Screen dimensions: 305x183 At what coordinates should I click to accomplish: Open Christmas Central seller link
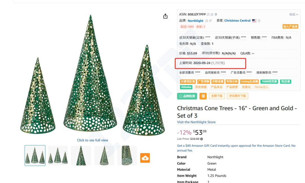click(237, 21)
